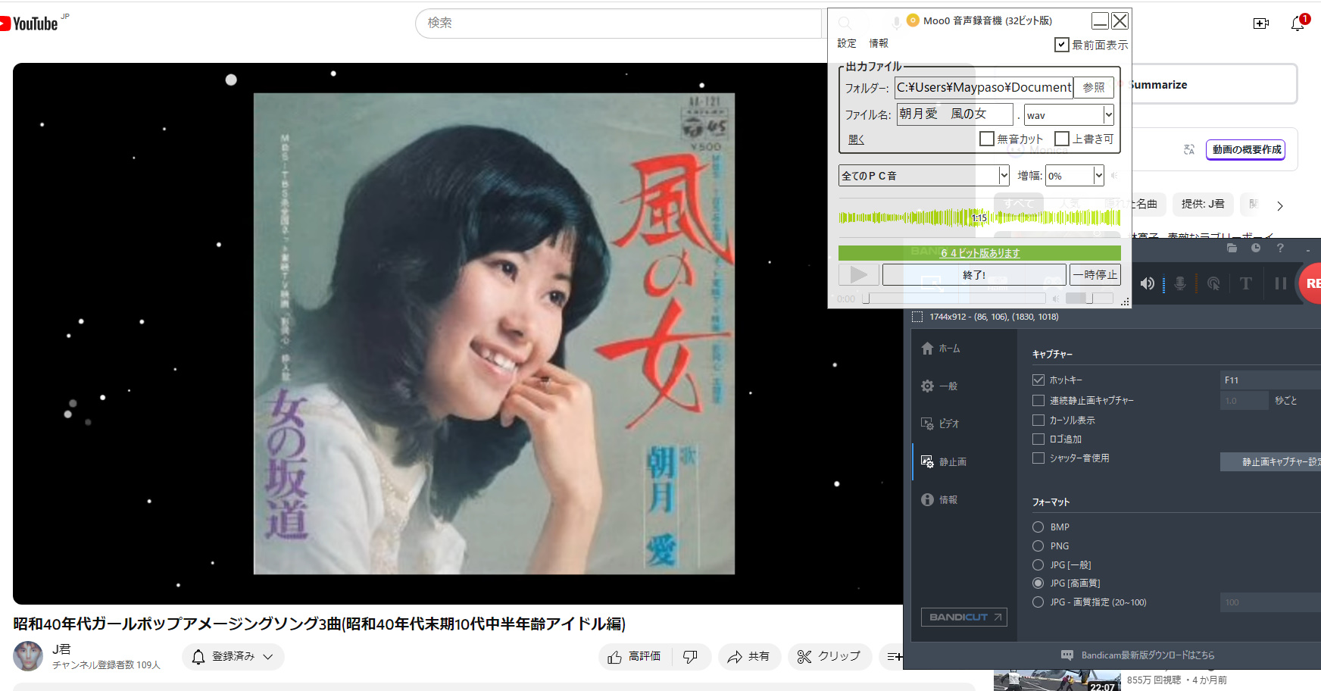1321x691 pixels.
Task: Open the Bandicam ホーム tab
Action: click(941, 349)
